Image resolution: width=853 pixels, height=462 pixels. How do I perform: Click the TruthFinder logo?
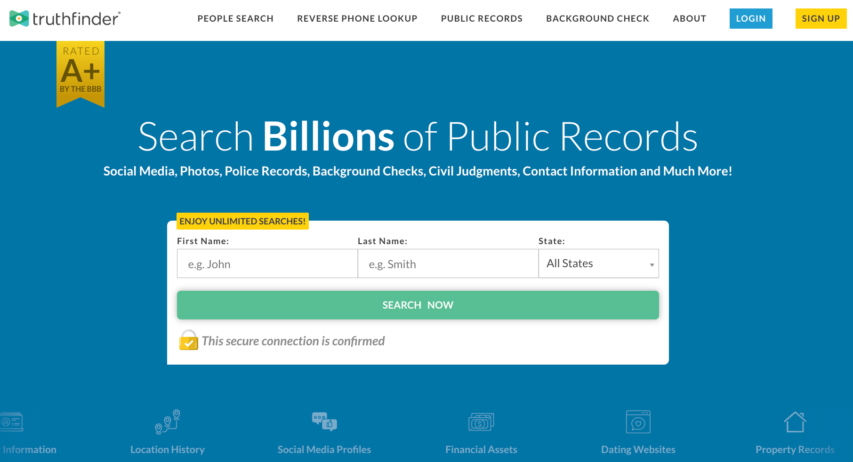[65, 19]
